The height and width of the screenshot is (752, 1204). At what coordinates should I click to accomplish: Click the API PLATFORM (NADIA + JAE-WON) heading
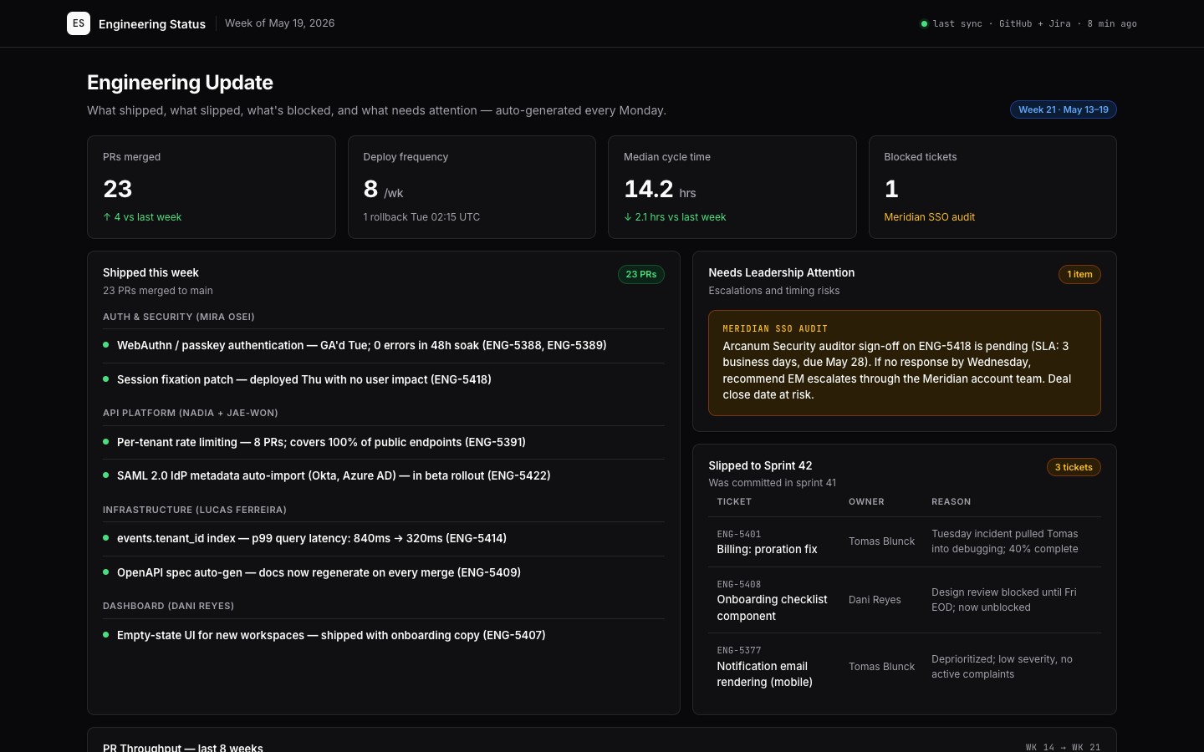pyautogui.click(x=191, y=413)
